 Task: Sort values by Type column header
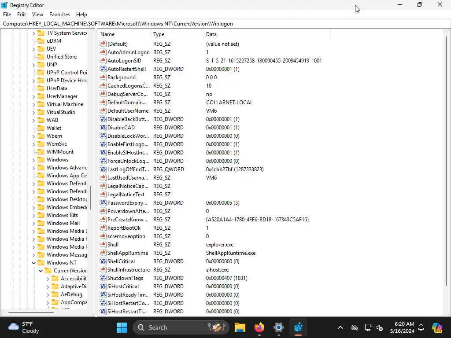click(177, 34)
